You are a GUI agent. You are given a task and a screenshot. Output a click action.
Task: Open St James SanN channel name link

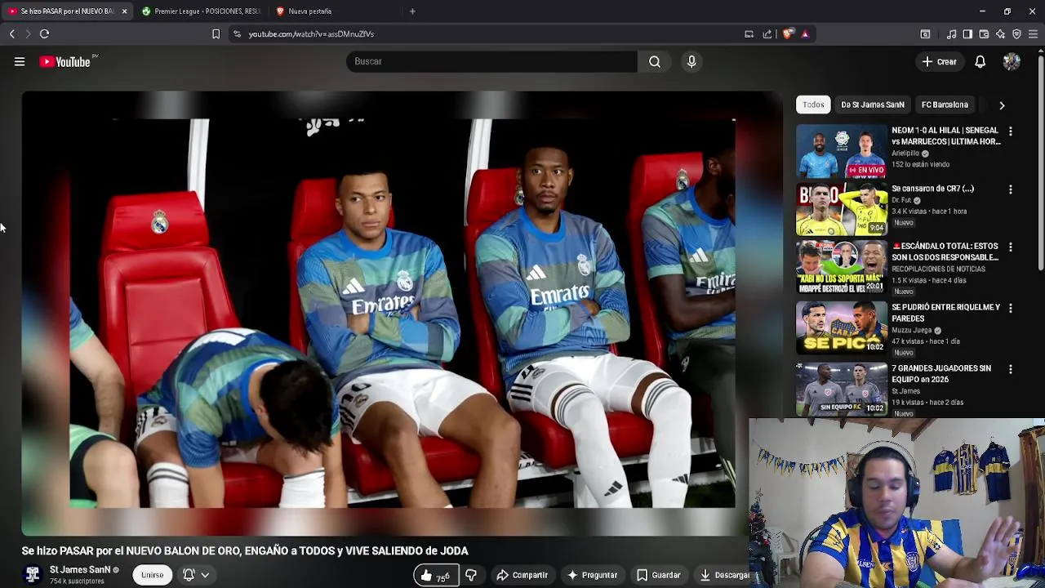pos(80,570)
